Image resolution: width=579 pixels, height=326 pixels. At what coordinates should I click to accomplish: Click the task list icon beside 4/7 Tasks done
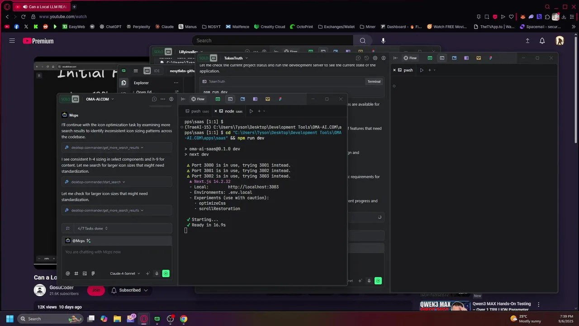click(68, 228)
